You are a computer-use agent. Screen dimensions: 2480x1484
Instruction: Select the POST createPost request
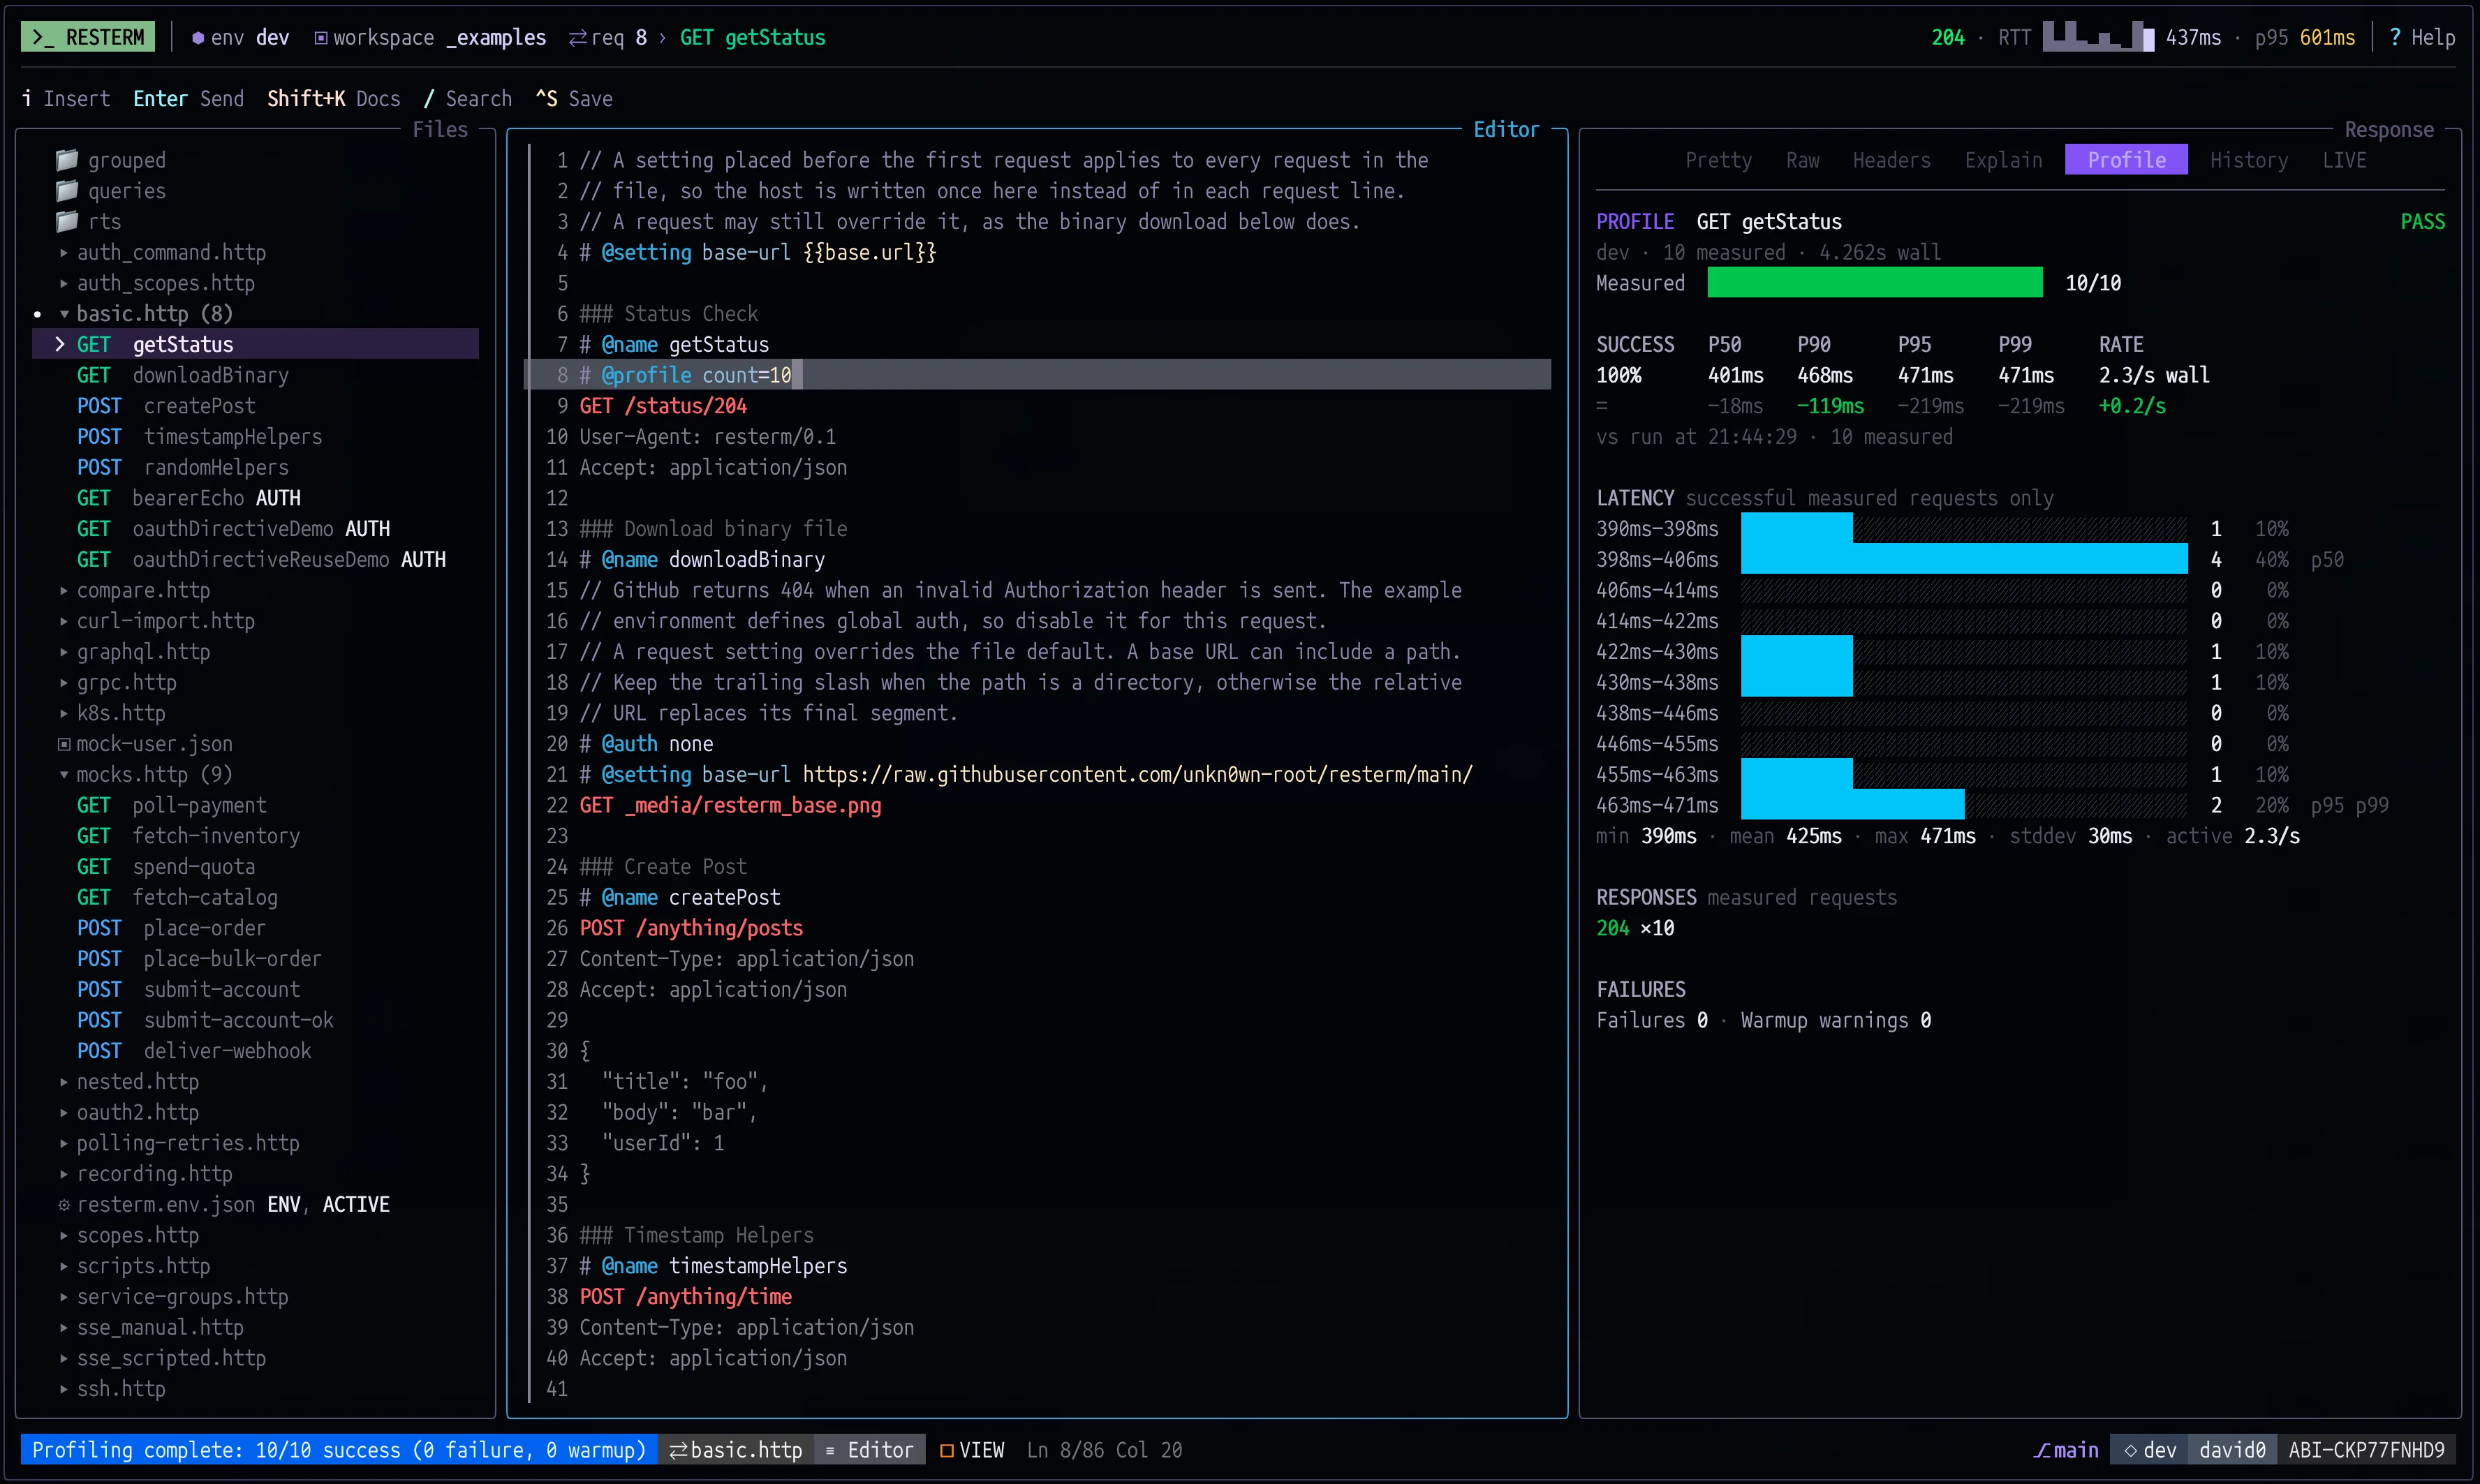click(166, 406)
